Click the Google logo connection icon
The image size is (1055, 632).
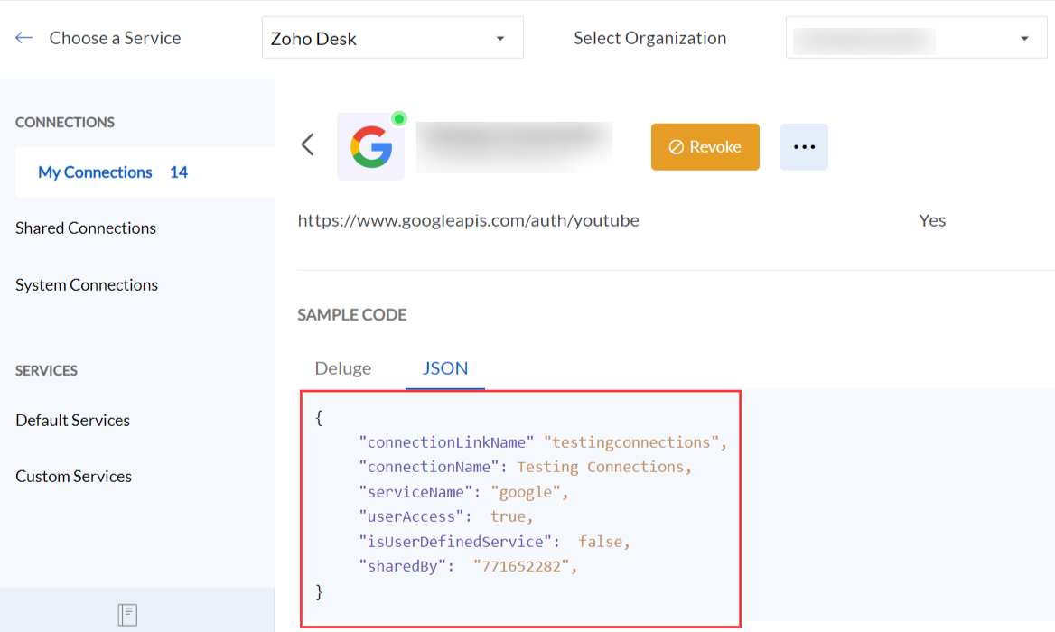coord(370,147)
